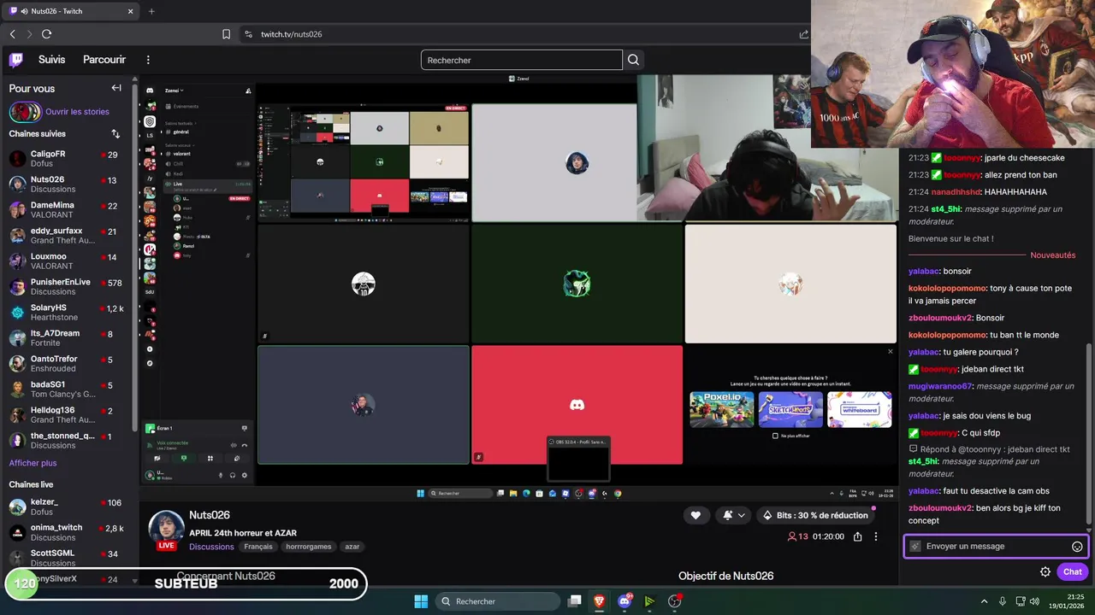Click the Nouveautés new messages marker
Image resolution: width=1095 pixels, height=615 pixels.
click(x=1052, y=255)
